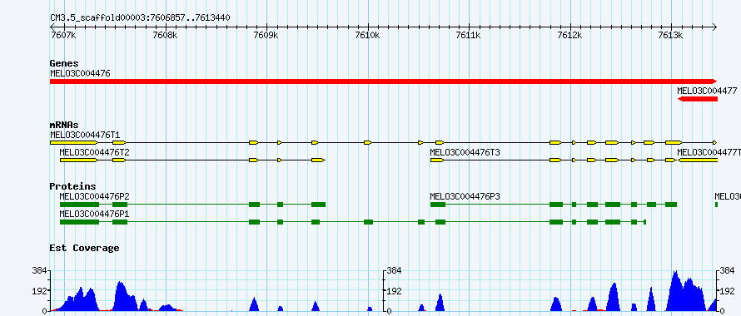Click the 7610k ruler tick
Viewport: 741px width, 316px height.
pos(367,36)
